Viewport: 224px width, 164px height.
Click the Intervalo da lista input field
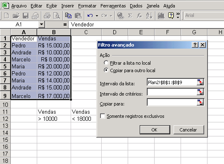(172, 82)
